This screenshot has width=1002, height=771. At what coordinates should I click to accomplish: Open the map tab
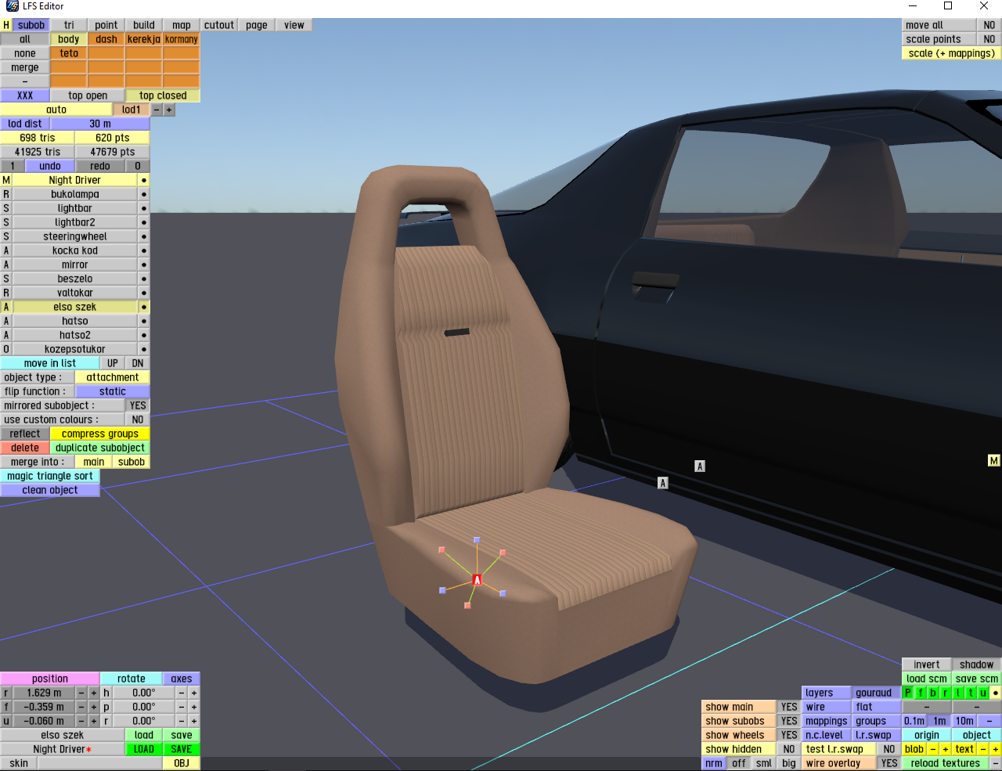point(182,25)
